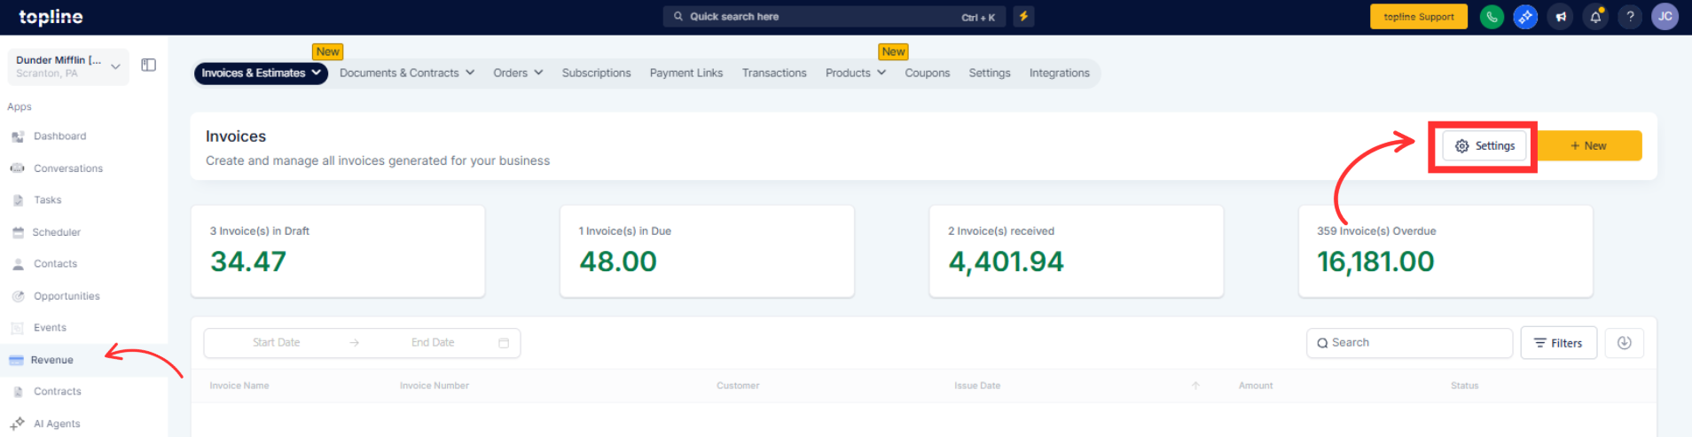Open the Integrations tab
Screen dimensions: 1692x437
[1059, 74]
